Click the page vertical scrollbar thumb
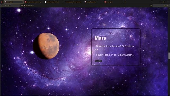Image resolution: width=170 pixels, height=96 pixels. [x=169, y=56]
